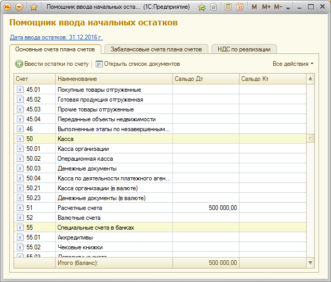Screen dimensions: 331x282
Task: Select the Касса organization group row name
Action: 65,139
